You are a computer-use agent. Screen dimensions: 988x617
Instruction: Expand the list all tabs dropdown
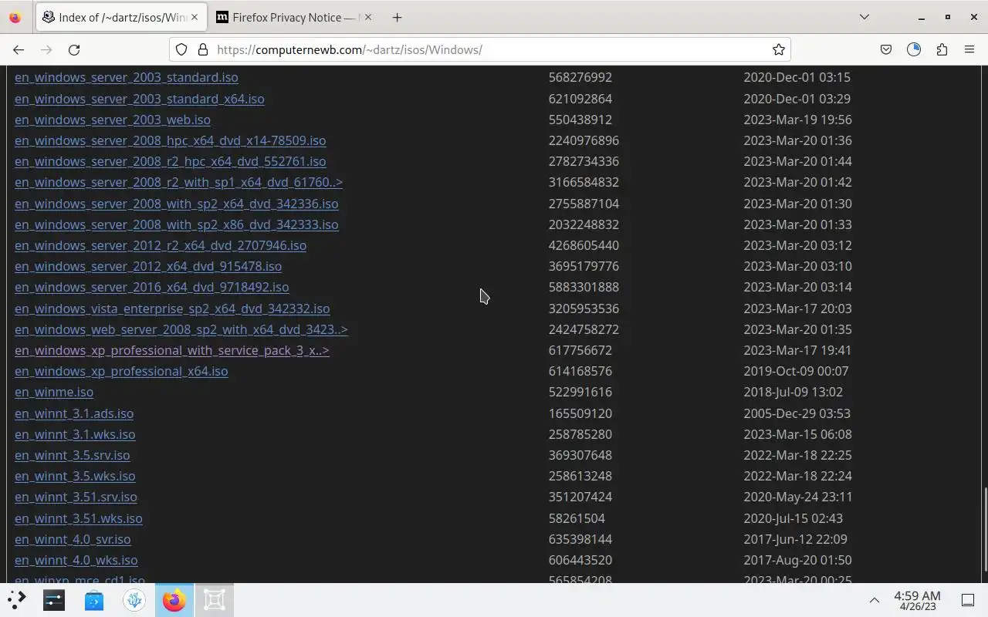tap(864, 17)
